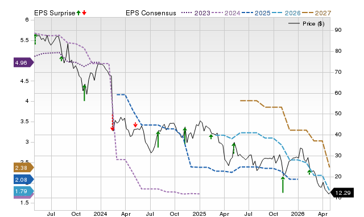Click the red down arrow in the legend
Image resolution: width=364 pixels, height=217 pixels.
click(x=84, y=12)
